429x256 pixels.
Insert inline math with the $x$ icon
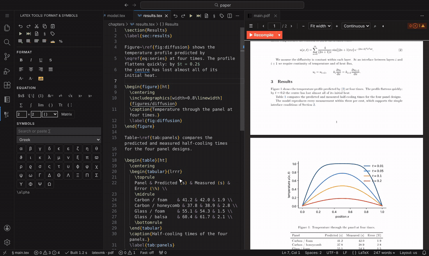[21, 96]
